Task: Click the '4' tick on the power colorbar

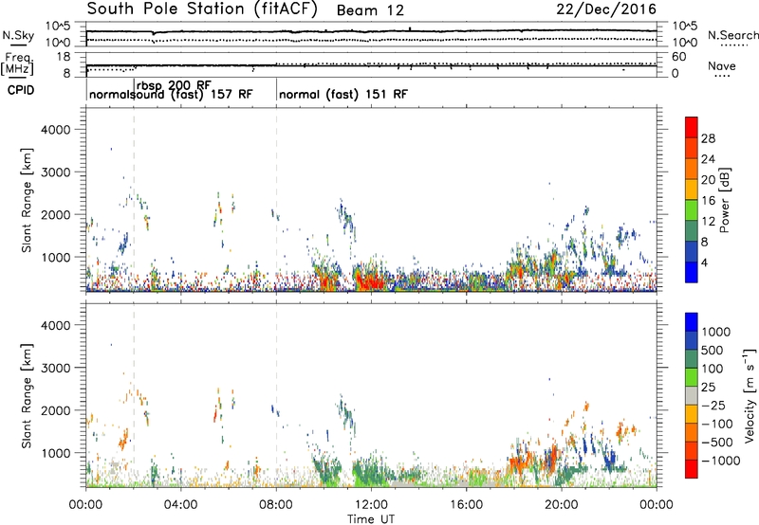Action: tap(705, 263)
